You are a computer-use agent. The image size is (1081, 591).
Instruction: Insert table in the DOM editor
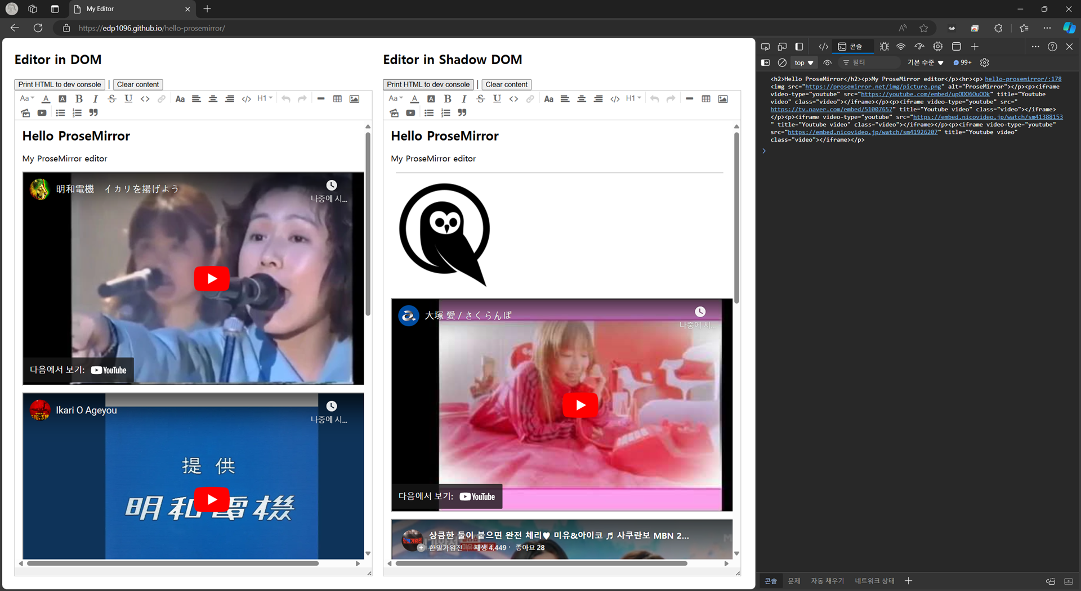(x=337, y=99)
